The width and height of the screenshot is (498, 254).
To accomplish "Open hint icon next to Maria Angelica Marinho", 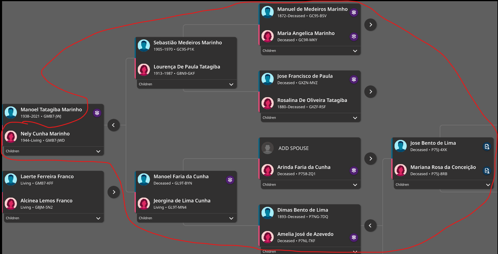I will (354, 37).
